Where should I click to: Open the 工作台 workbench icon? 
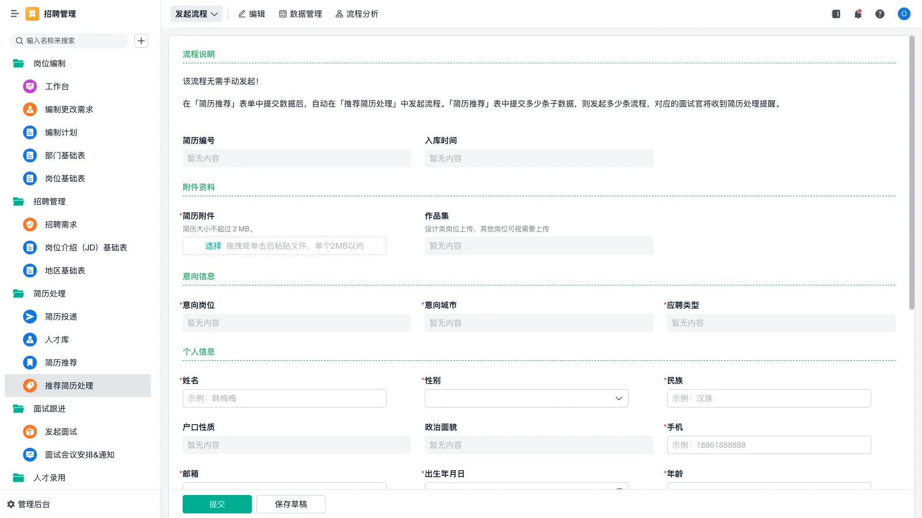pos(30,86)
